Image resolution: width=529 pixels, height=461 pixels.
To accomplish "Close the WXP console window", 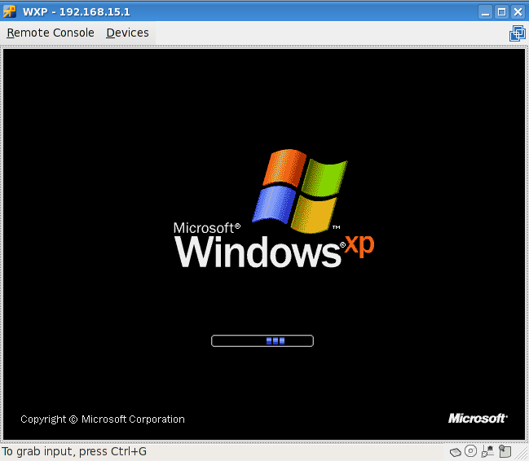I will pyautogui.click(x=518, y=12).
